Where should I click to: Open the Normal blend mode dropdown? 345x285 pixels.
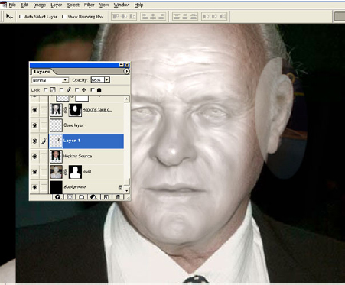pyautogui.click(x=50, y=80)
